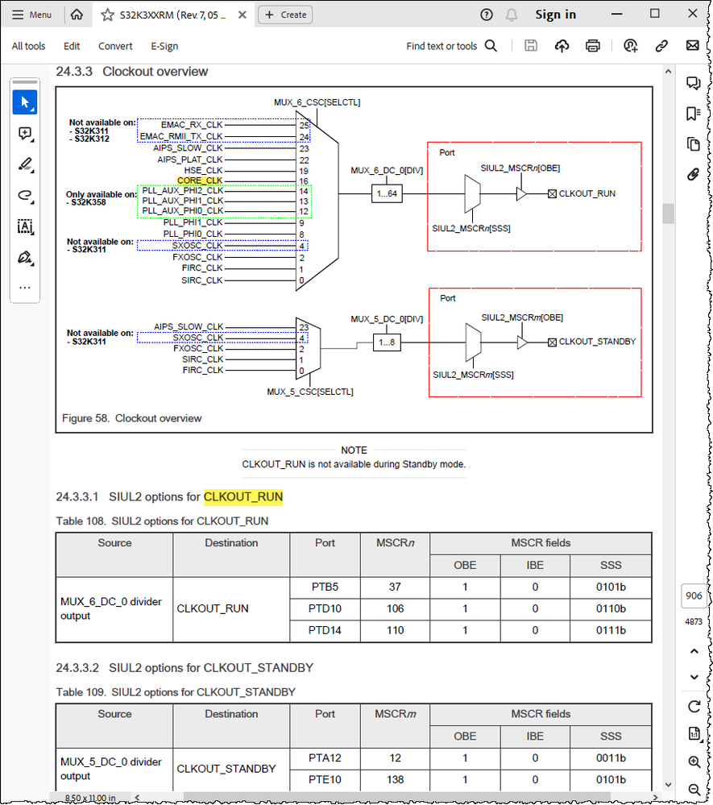
Task: Open the Page thumbnails panel icon
Action: [694, 144]
